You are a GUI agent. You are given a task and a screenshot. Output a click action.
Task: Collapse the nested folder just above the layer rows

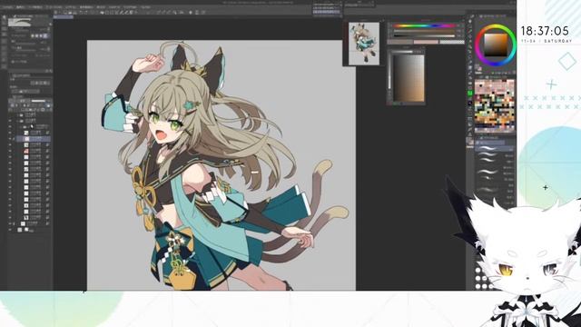[x=21, y=126]
